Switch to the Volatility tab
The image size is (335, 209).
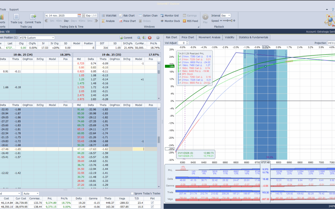coord(230,37)
